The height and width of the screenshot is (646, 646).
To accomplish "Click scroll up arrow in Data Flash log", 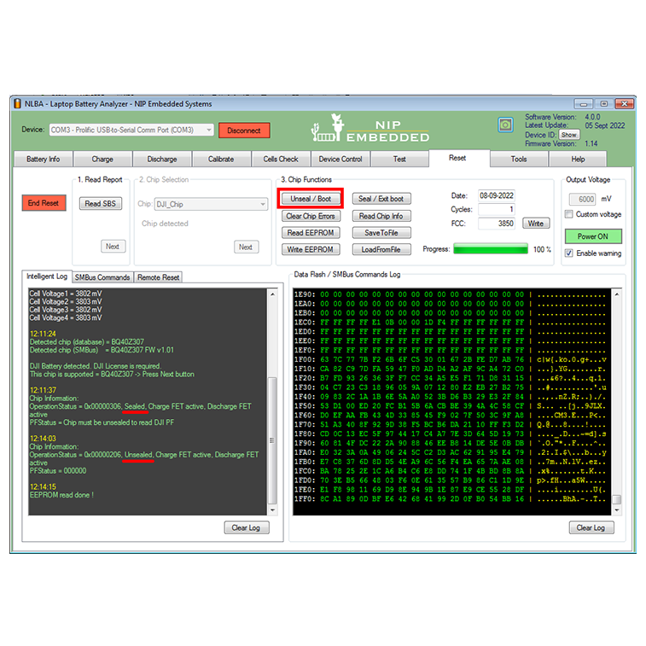I will [x=617, y=294].
